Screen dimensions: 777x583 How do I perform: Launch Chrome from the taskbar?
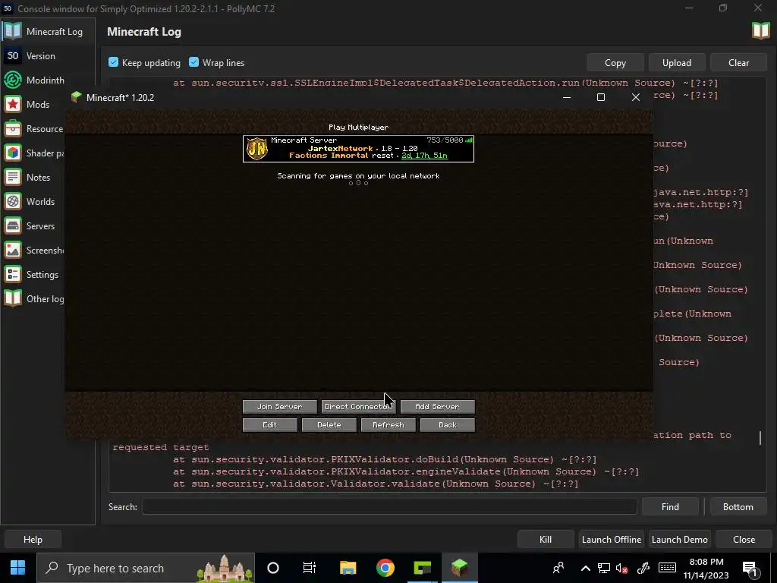385,568
